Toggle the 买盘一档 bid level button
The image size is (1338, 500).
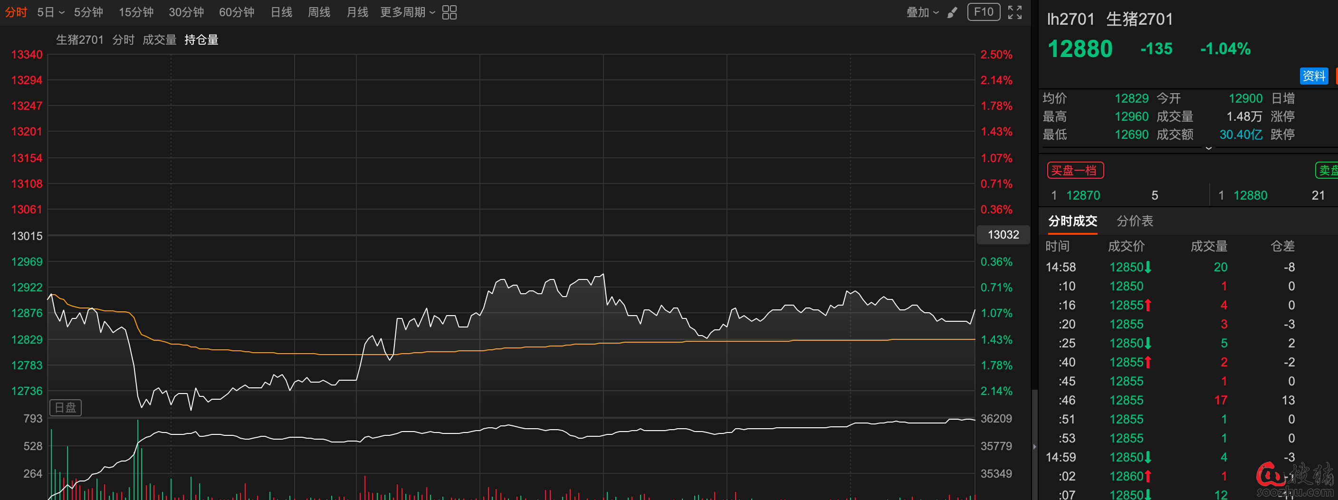point(1074,171)
